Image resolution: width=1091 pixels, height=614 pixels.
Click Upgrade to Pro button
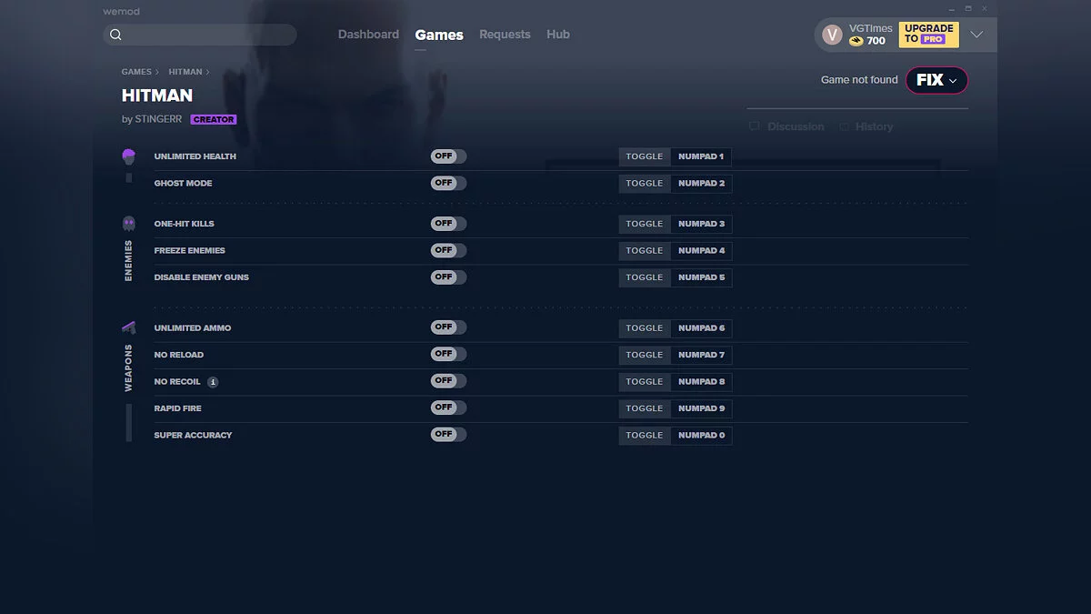coord(928,35)
